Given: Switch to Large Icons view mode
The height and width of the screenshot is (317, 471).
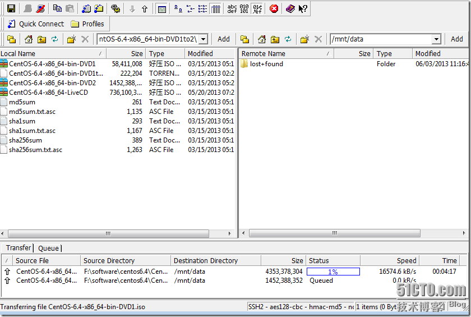Looking at the screenshot, I should [178, 9].
